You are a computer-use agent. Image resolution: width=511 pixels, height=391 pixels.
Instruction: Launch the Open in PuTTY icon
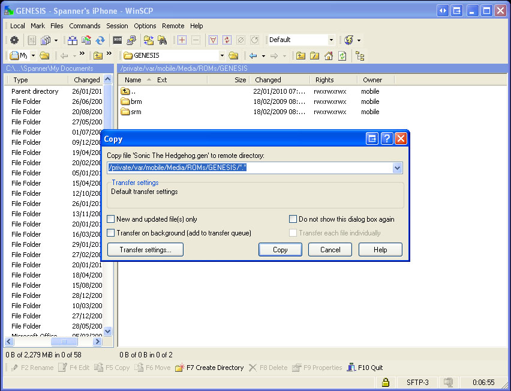(131, 40)
